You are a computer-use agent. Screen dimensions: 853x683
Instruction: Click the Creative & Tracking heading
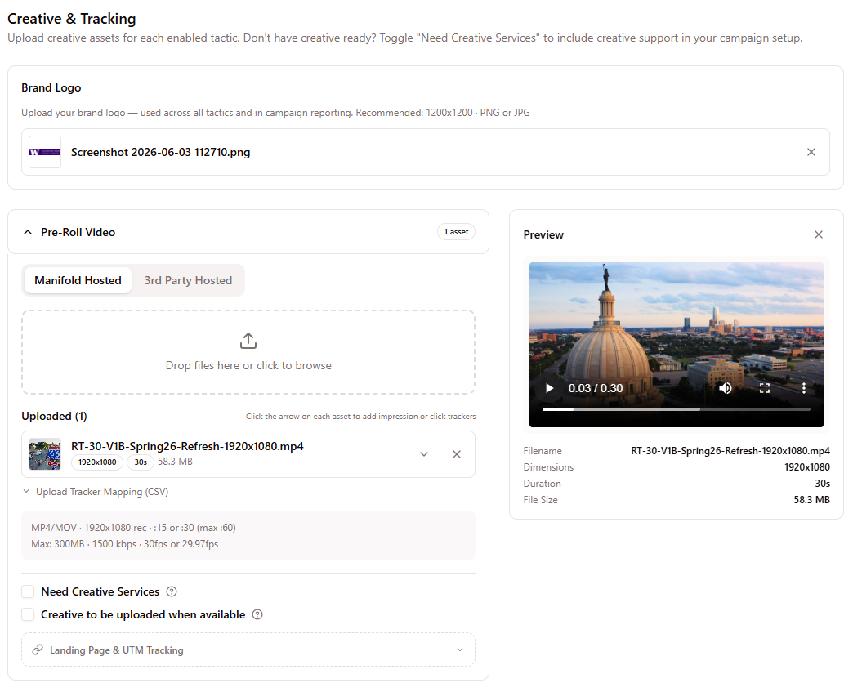(x=71, y=19)
